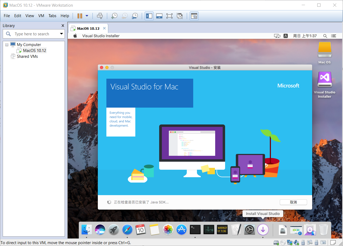Open Safari from the Dock
343x246 pixels.
point(127,229)
